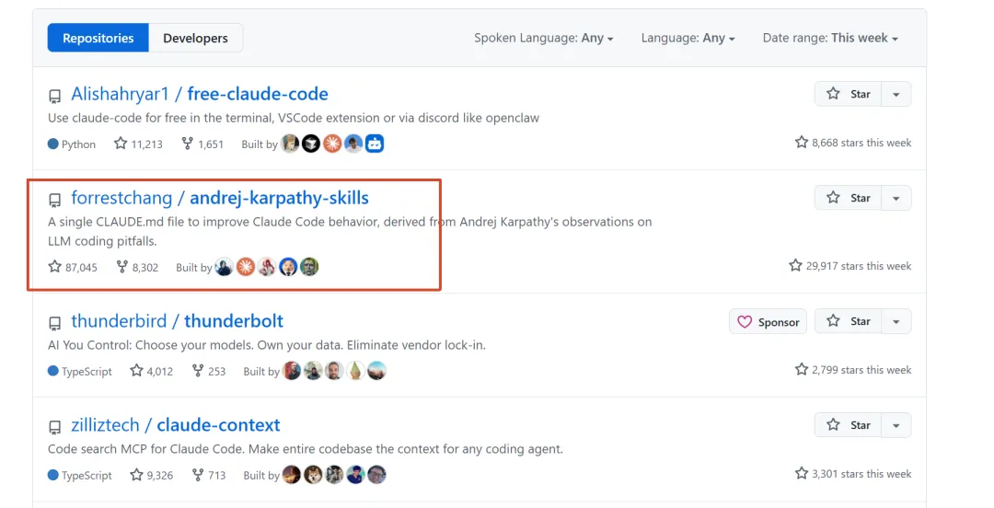View thunderbolt forks count 253
This screenshot has height=508, width=994.
209,371
